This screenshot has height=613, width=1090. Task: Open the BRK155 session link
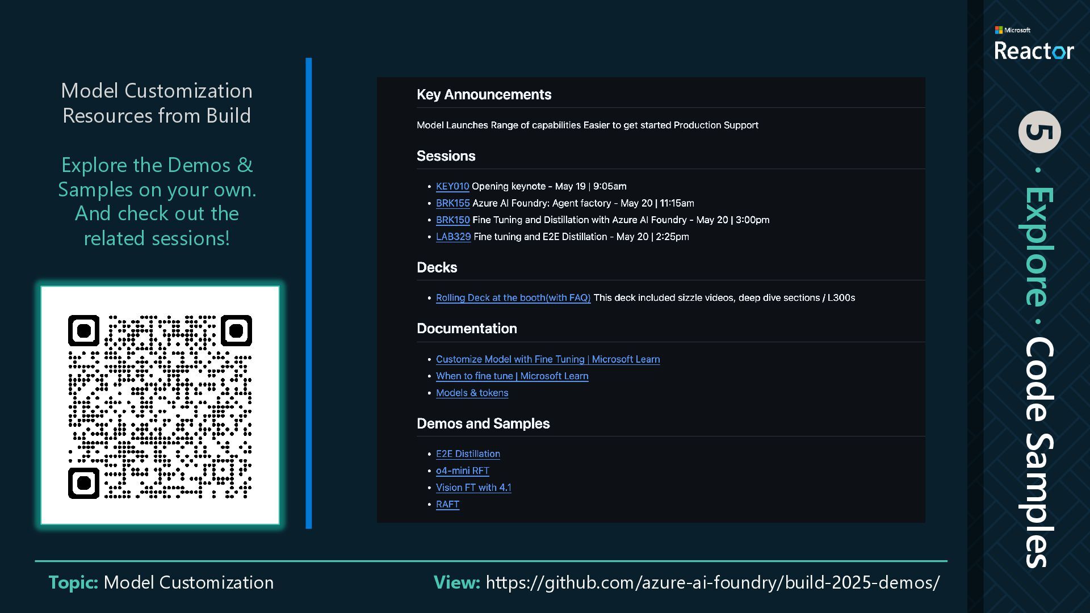coord(452,203)
